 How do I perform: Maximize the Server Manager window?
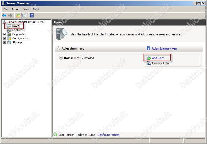coord(199,3)
